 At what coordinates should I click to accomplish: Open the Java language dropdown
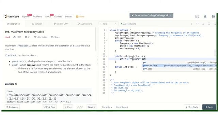tap(108, 24)
